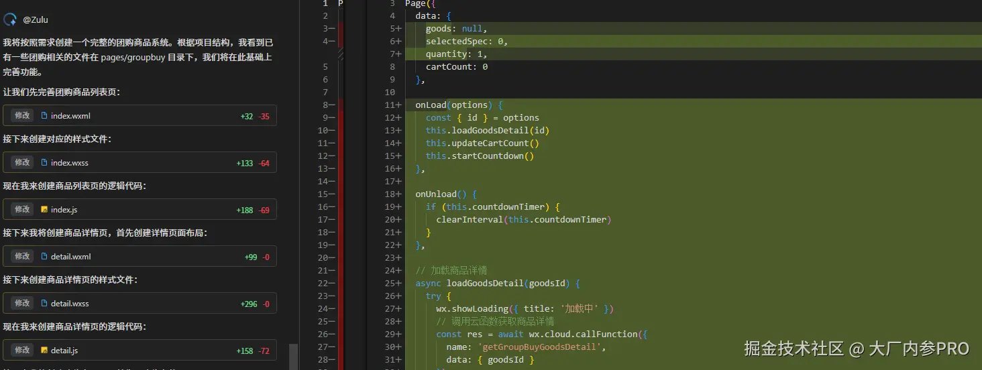This screenshot has height=370, width=982.
Task: Click the file icon beside detail.wxml
Action: (44, 257)
